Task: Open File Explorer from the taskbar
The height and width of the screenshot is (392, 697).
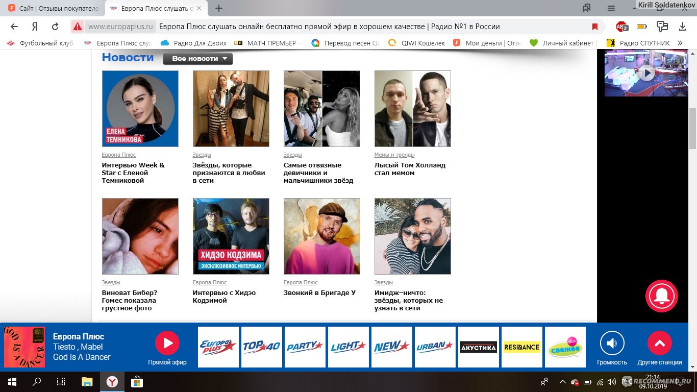Action: coord(87,381)
